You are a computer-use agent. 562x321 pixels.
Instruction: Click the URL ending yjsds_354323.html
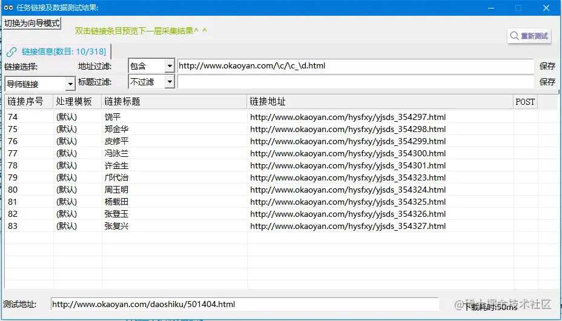point(348,177)
